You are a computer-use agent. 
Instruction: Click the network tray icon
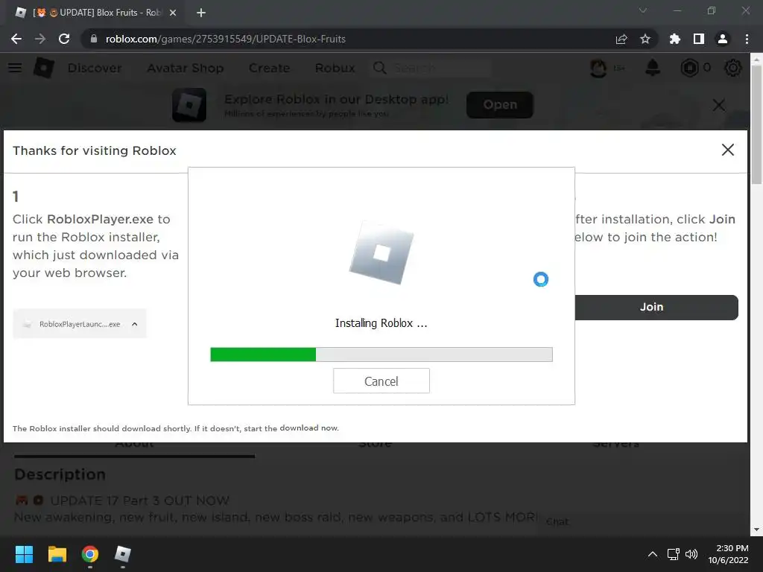[674, 554]
